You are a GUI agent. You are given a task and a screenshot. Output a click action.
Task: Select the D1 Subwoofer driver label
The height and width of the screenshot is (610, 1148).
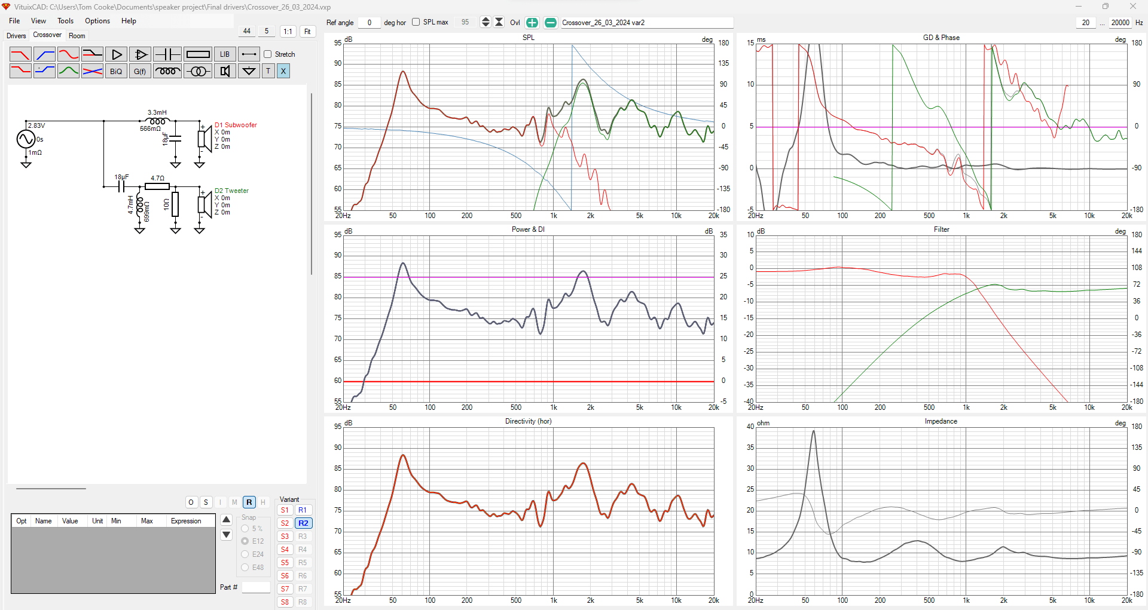coord(236,125)
